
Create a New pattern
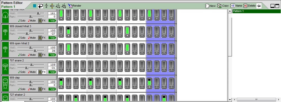(210, 6)
